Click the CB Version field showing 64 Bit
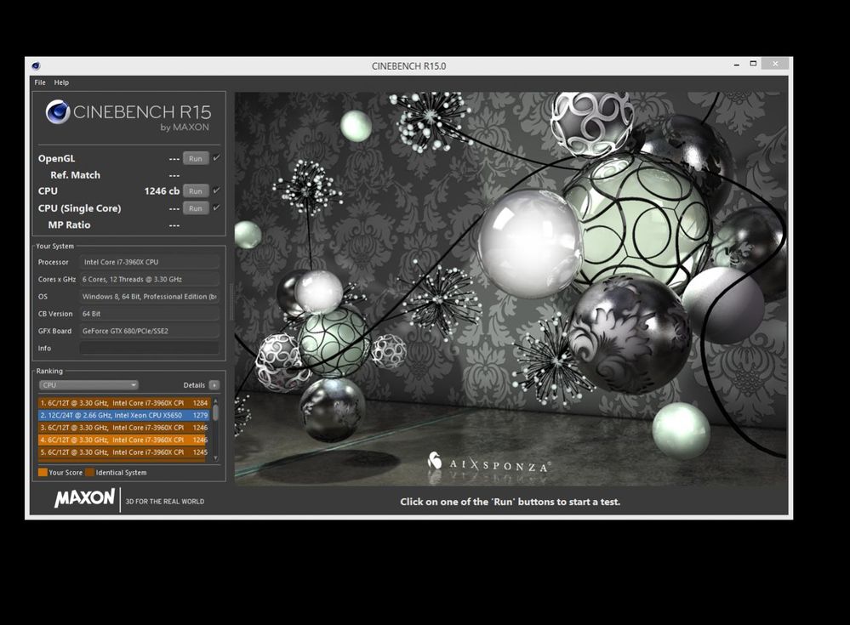 pyautogui.click(x=149, y=314)
